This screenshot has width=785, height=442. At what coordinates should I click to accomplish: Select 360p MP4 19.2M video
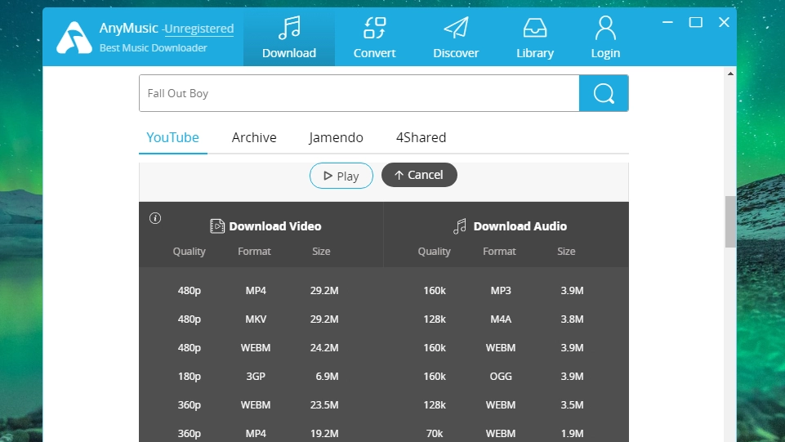[x=258, y=433]
